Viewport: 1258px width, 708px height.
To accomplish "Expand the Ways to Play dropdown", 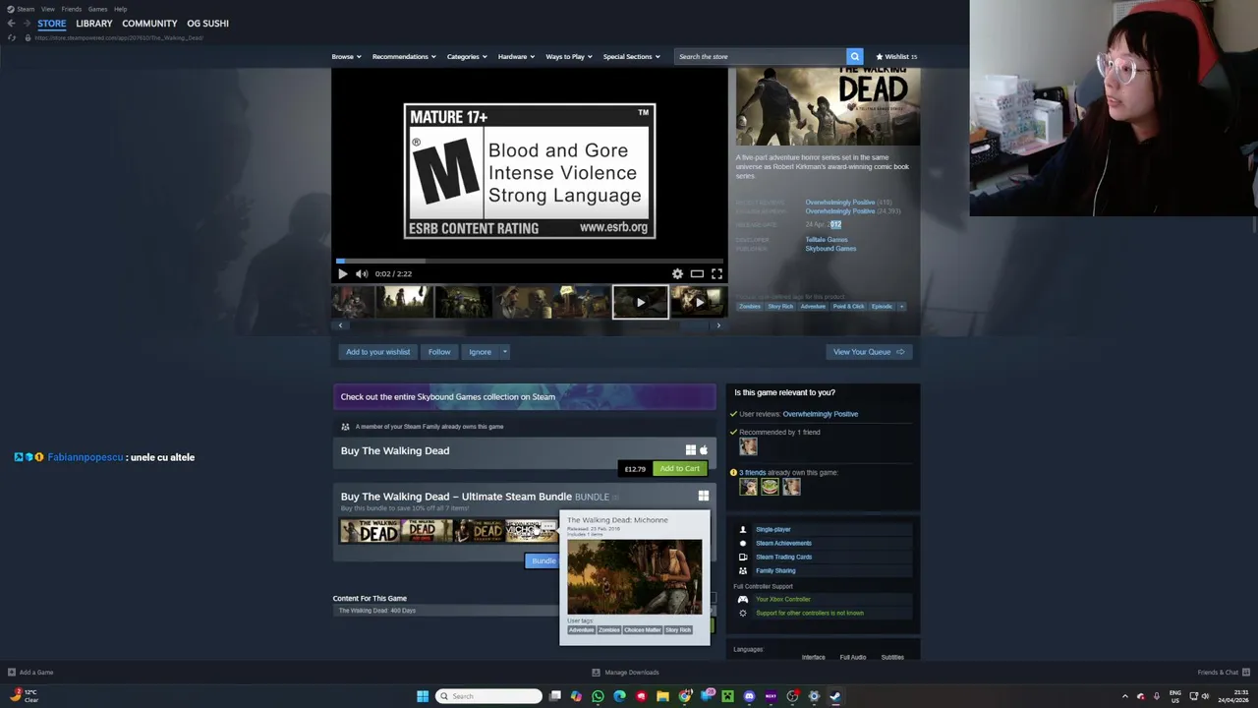I will [x=569, y=56].
